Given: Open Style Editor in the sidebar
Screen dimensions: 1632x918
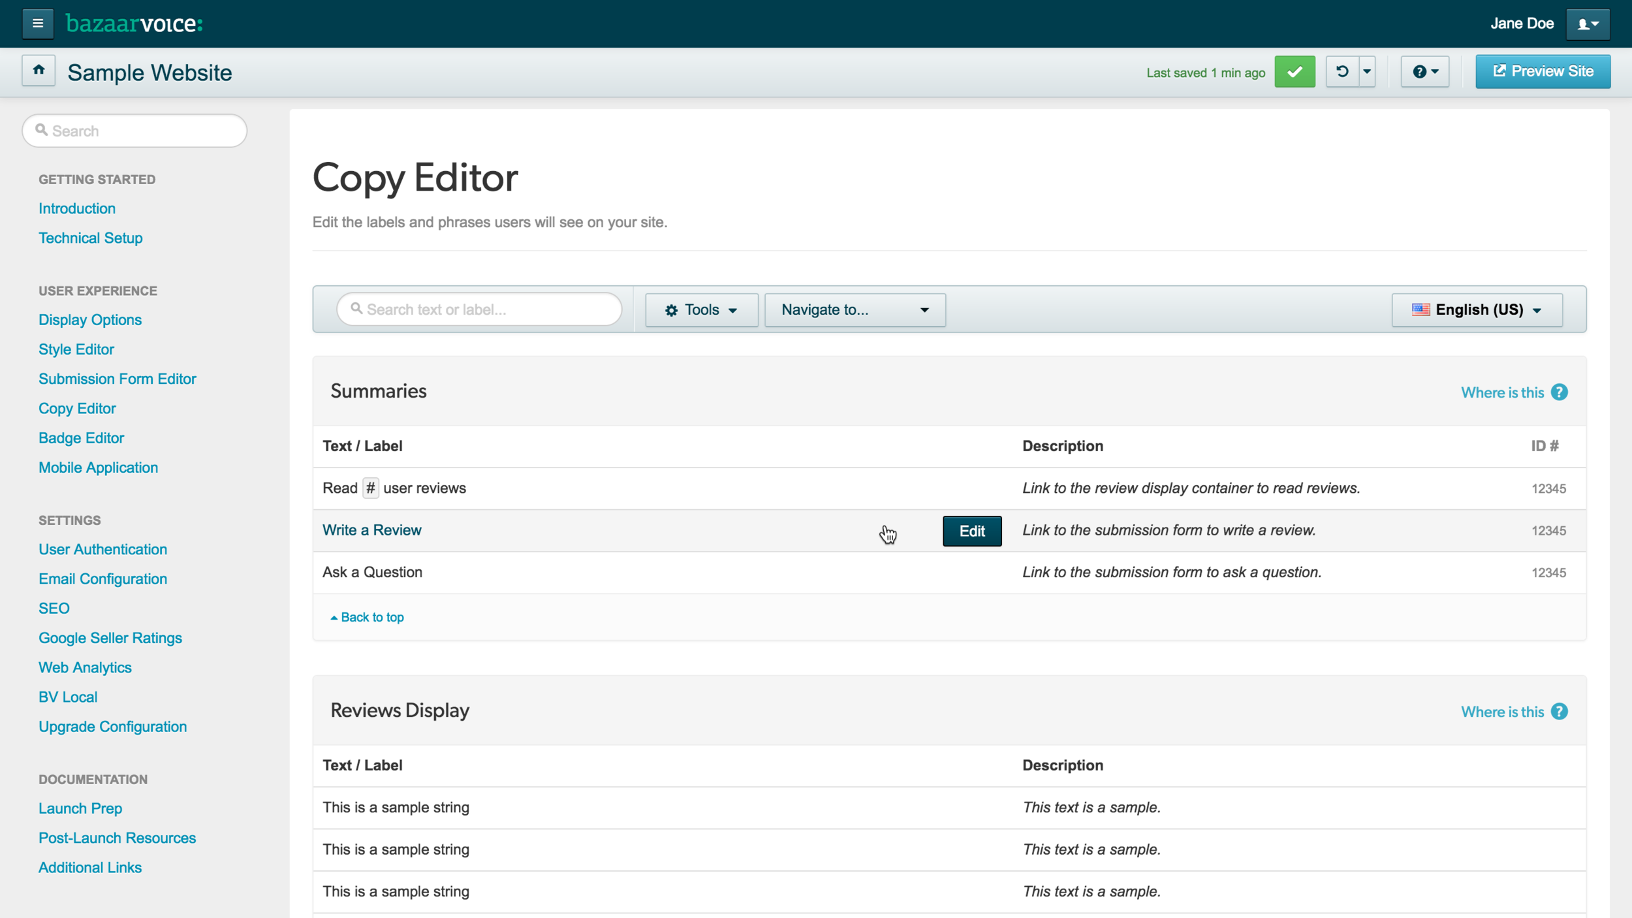Looking at the screenshot, I should coord(76,349).
